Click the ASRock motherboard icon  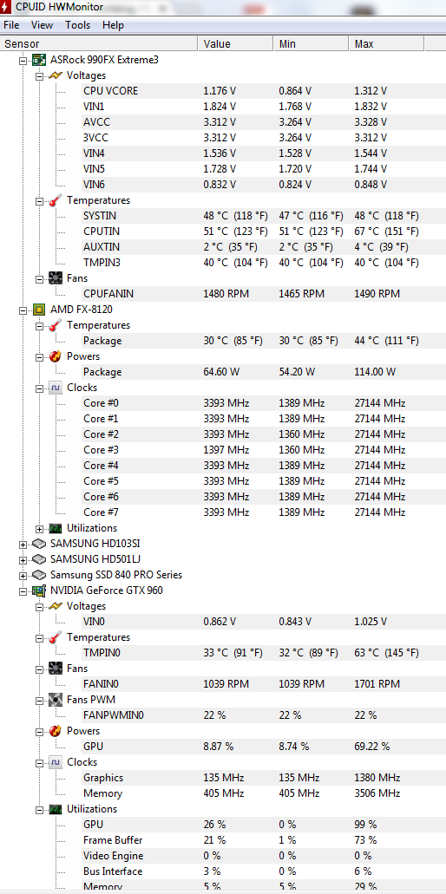pos(39,59)
